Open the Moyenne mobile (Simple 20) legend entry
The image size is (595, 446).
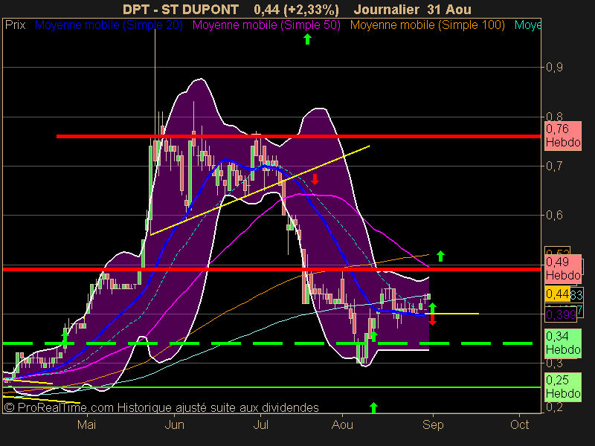(109, 25)
